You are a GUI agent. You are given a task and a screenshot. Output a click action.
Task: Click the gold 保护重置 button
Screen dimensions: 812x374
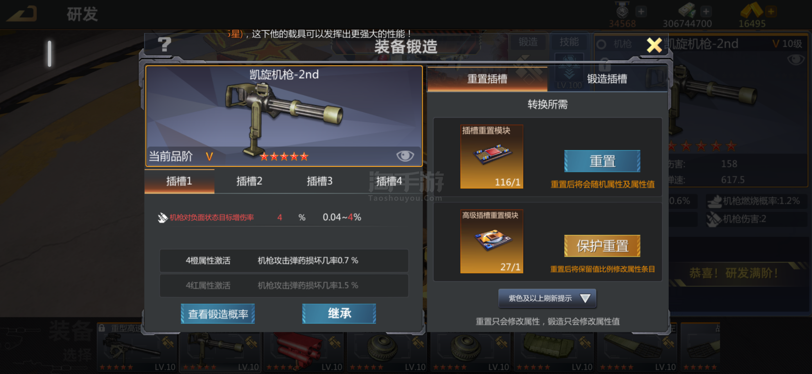(x=602, y=246)
